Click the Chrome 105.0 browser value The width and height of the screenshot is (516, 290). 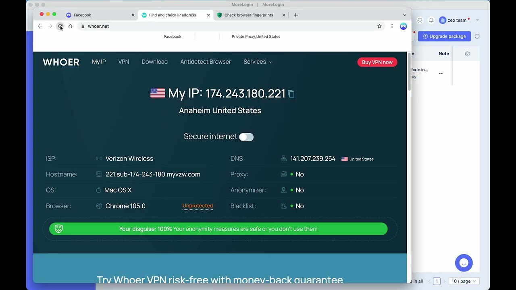[x=125, y=206]
